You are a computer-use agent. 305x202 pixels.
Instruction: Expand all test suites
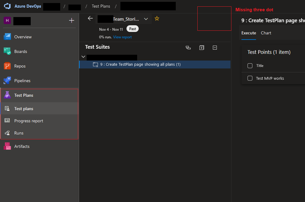coord(202,48)
